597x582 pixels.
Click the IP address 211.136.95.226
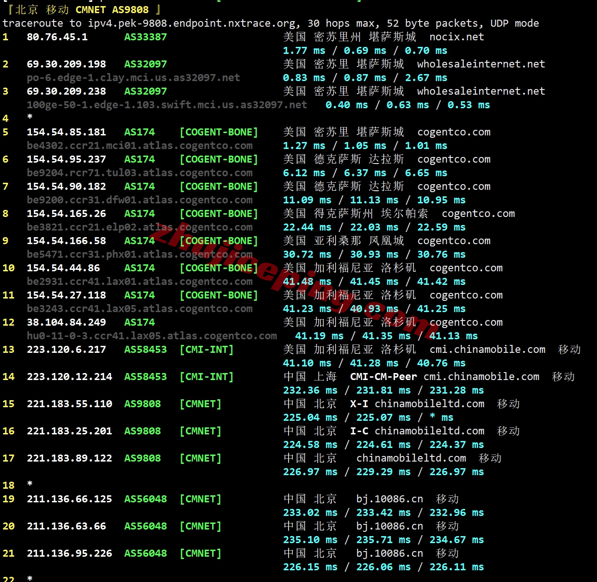(x=69, y=553)
